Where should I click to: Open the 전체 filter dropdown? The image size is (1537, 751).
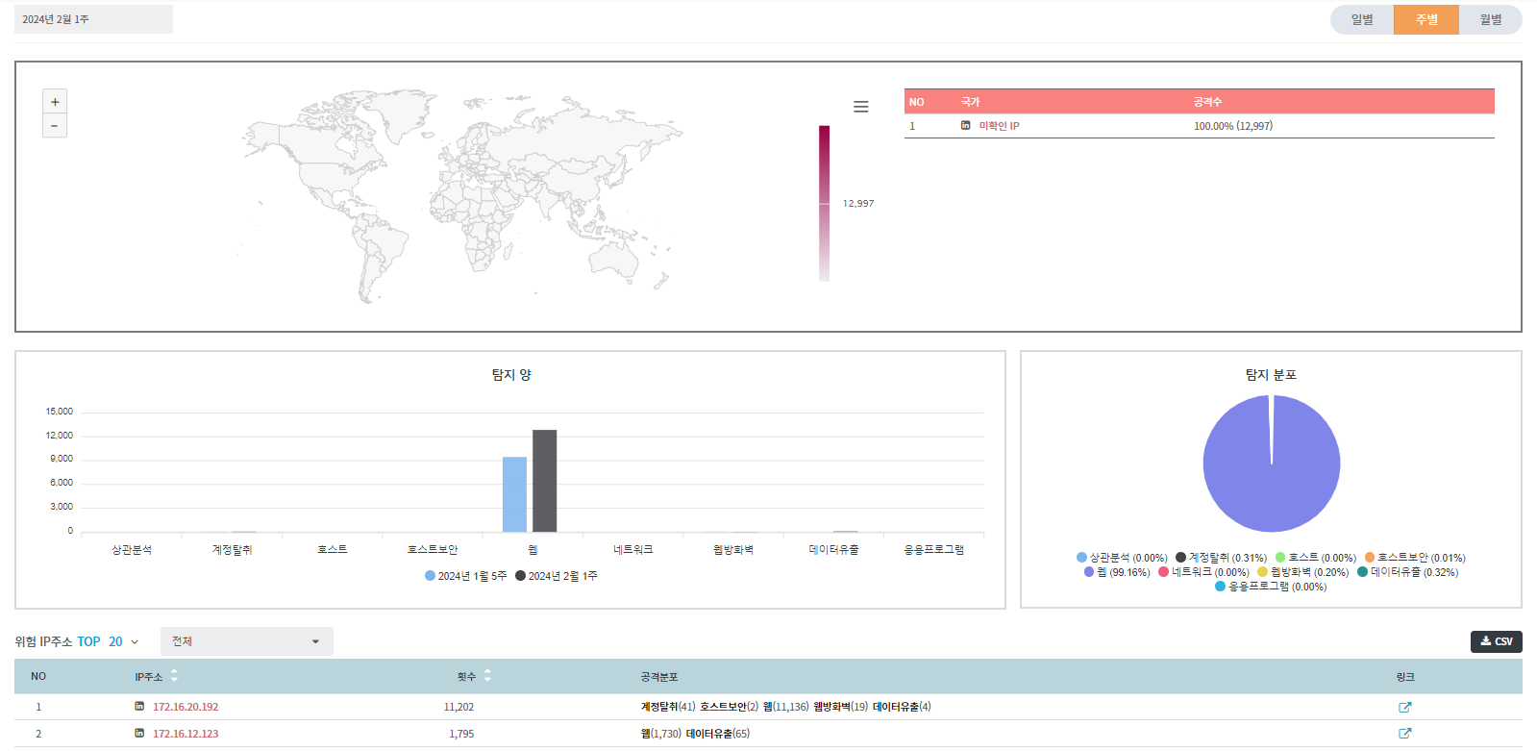(x=246, y=641)
